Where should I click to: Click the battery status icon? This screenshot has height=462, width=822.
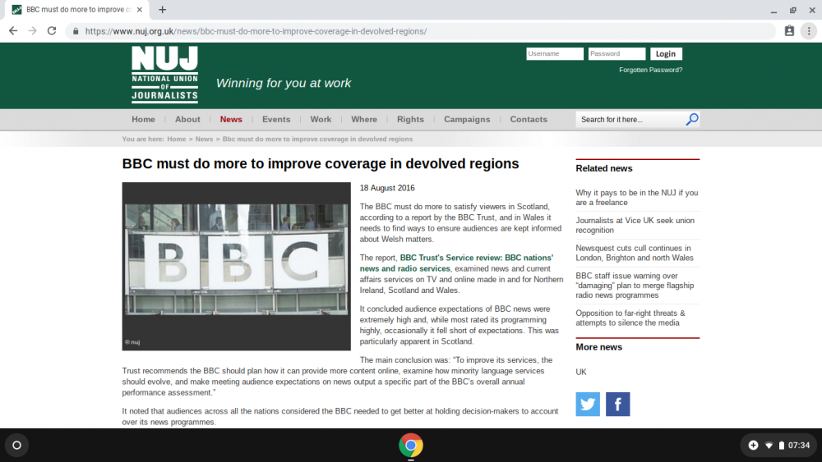click(x=781, y=446)
